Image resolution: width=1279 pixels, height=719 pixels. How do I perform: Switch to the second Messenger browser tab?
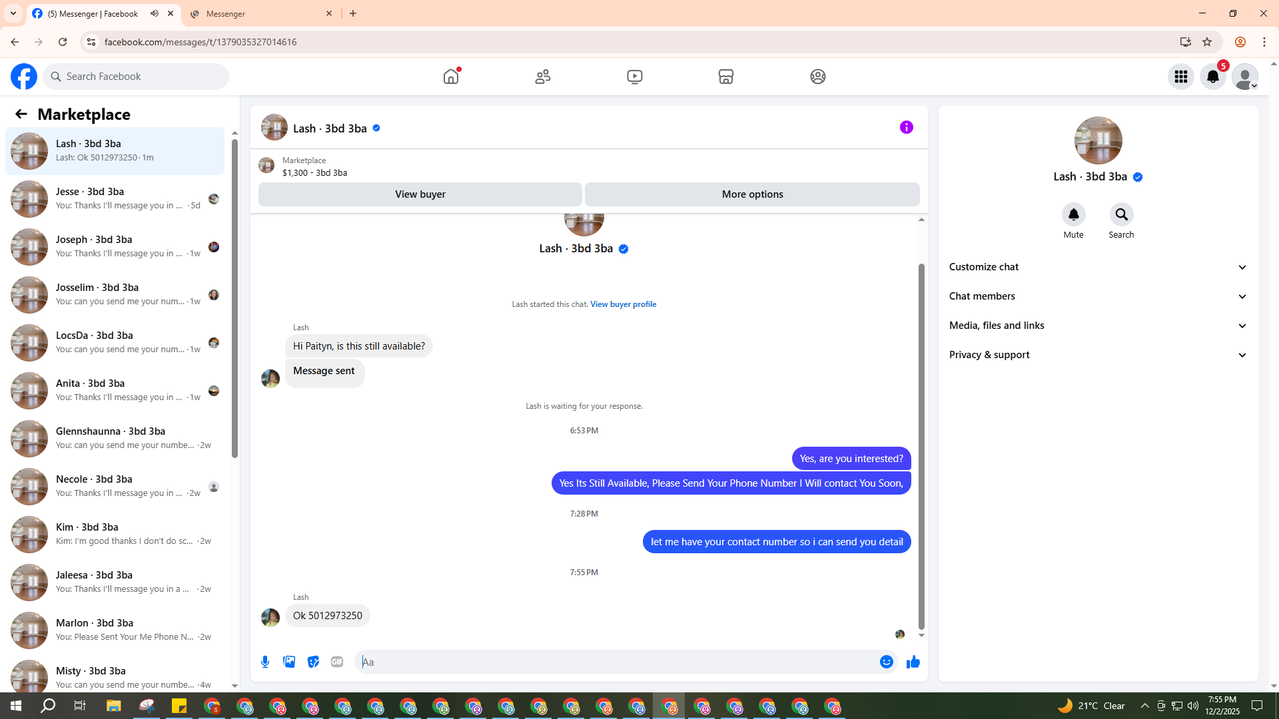pos(261,13)
